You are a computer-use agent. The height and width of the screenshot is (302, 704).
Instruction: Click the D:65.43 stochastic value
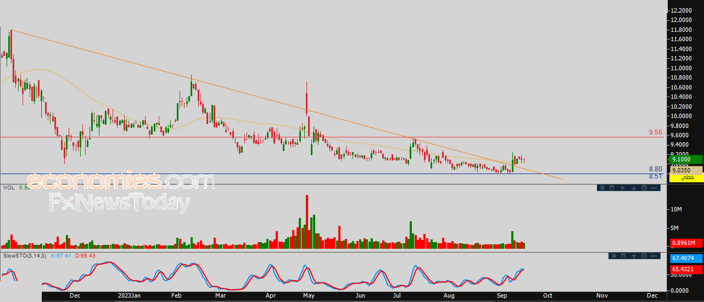tap(85, 256)
